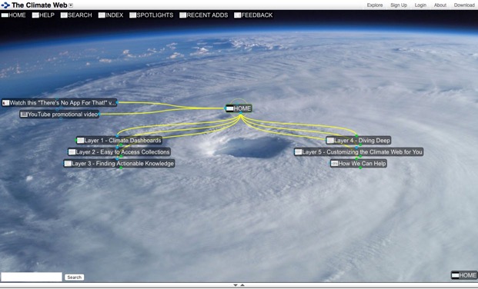Click the Login link
The height and width of the screenshot is (289, 478).
coord(420,5)
